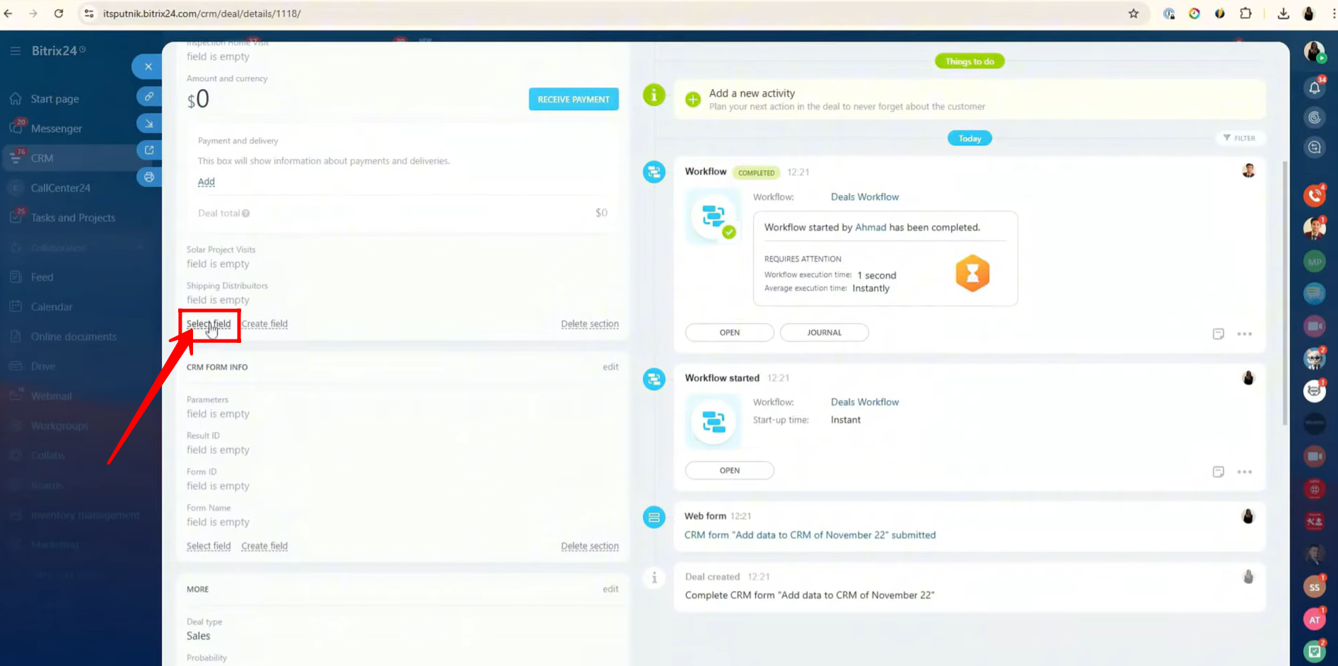The image size is (1338, 666).
Task: Open three-dot menu on completed Workflow card
Action: (1245, 334)
